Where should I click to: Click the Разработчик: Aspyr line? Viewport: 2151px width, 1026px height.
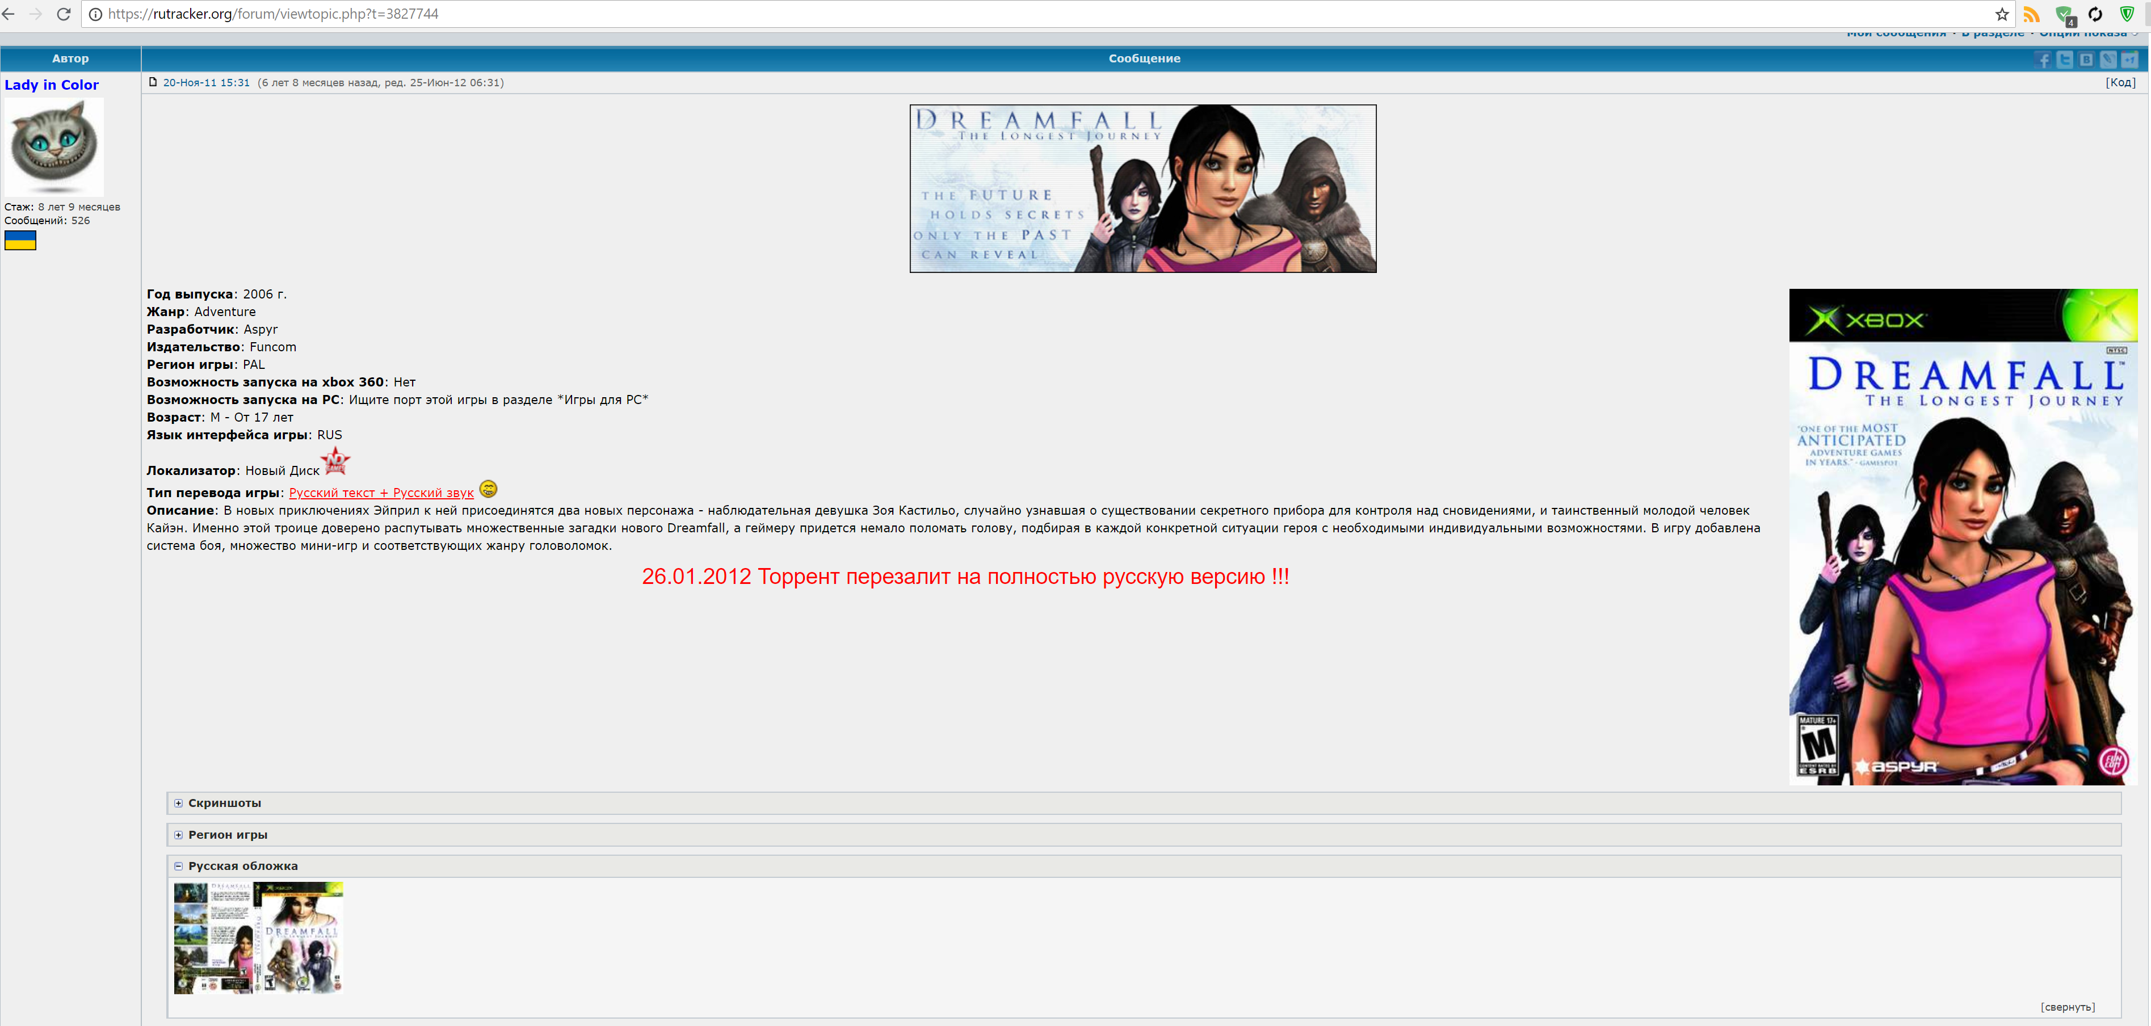click(212, 330)
